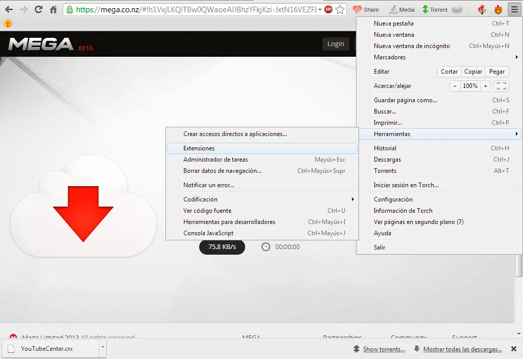Click the browser forward arrow
The image size is (523, 359).
click(23, 10)
